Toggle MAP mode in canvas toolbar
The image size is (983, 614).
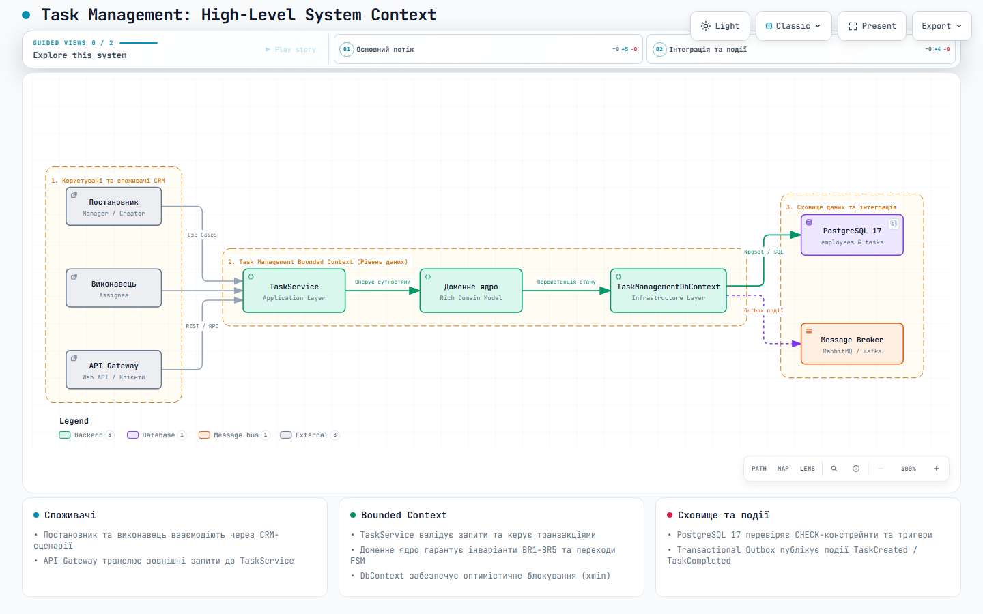coord(783,469)
